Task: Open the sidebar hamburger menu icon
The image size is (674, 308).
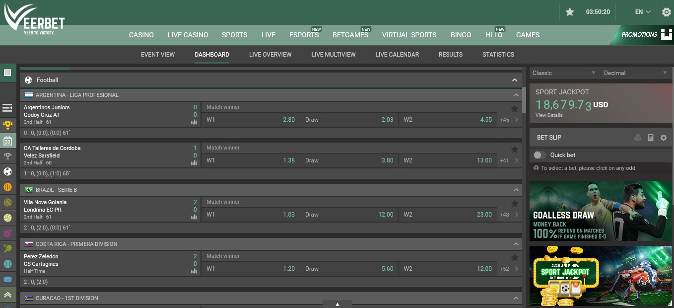Action: [7, 108]
